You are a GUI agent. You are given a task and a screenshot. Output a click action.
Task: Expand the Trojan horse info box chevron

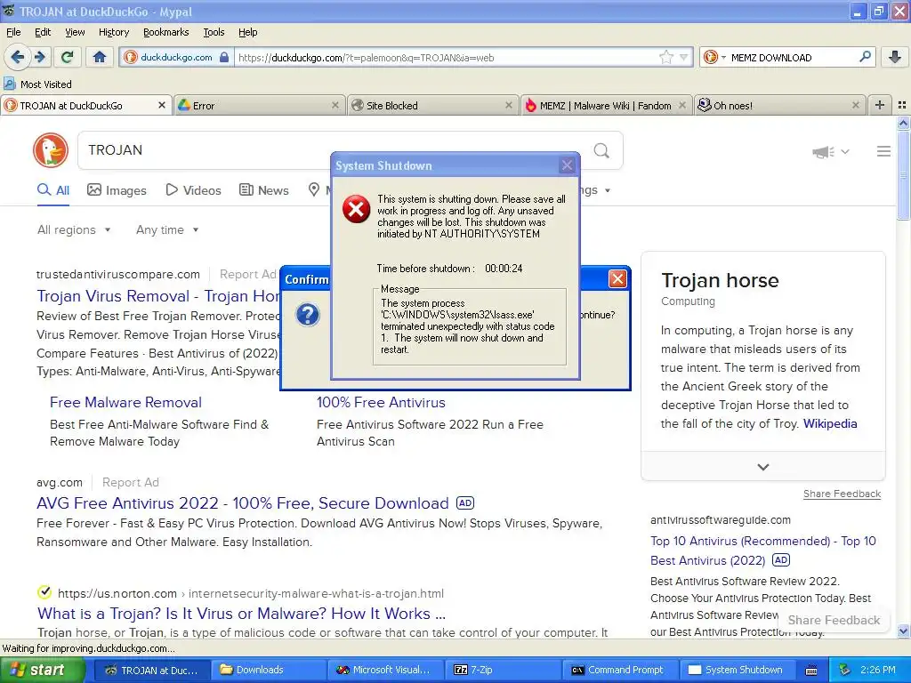[x=762, y=467]
